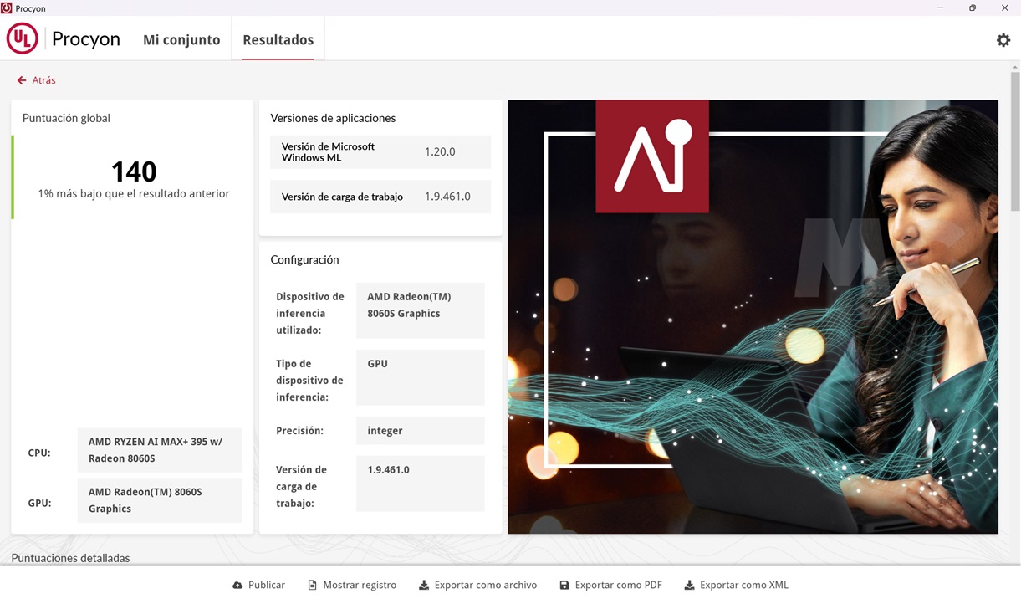Click the UL logo in header

coord(23,39)
